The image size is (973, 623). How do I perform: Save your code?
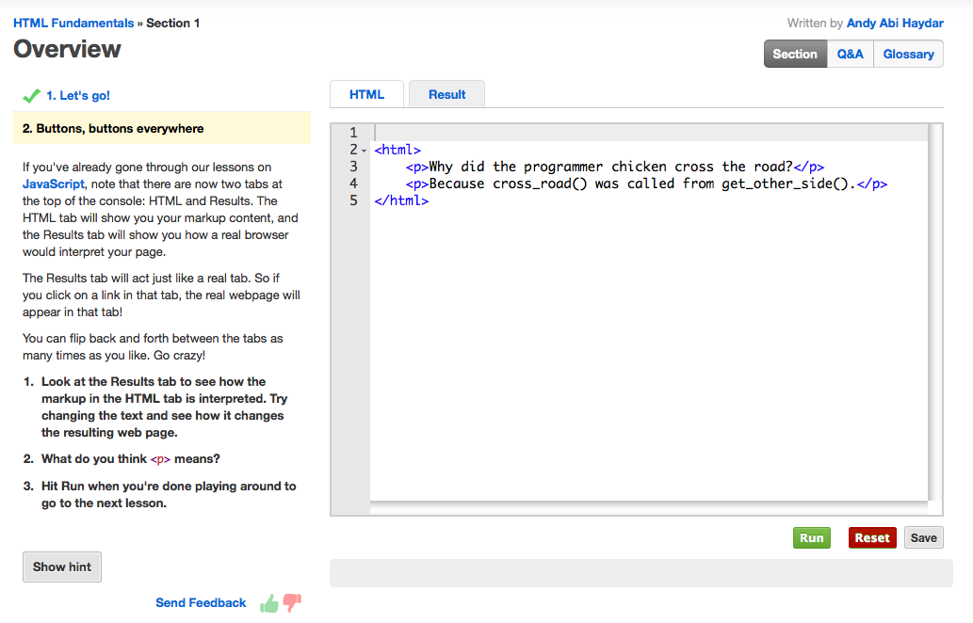(x=923, y=537)
